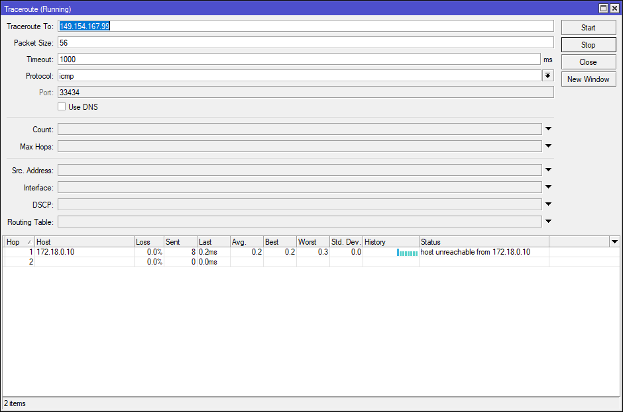Viewport: 623px width, 412px height.
Task: Click the Start button
Action: (x=589, y=28)
